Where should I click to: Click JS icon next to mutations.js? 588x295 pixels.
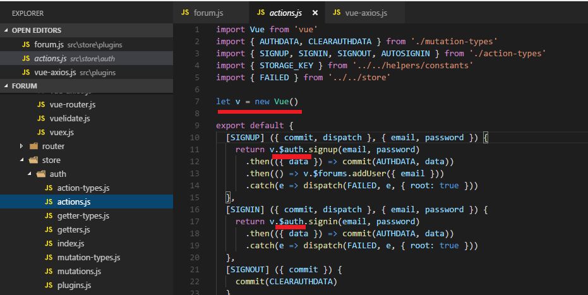[49, 271]
